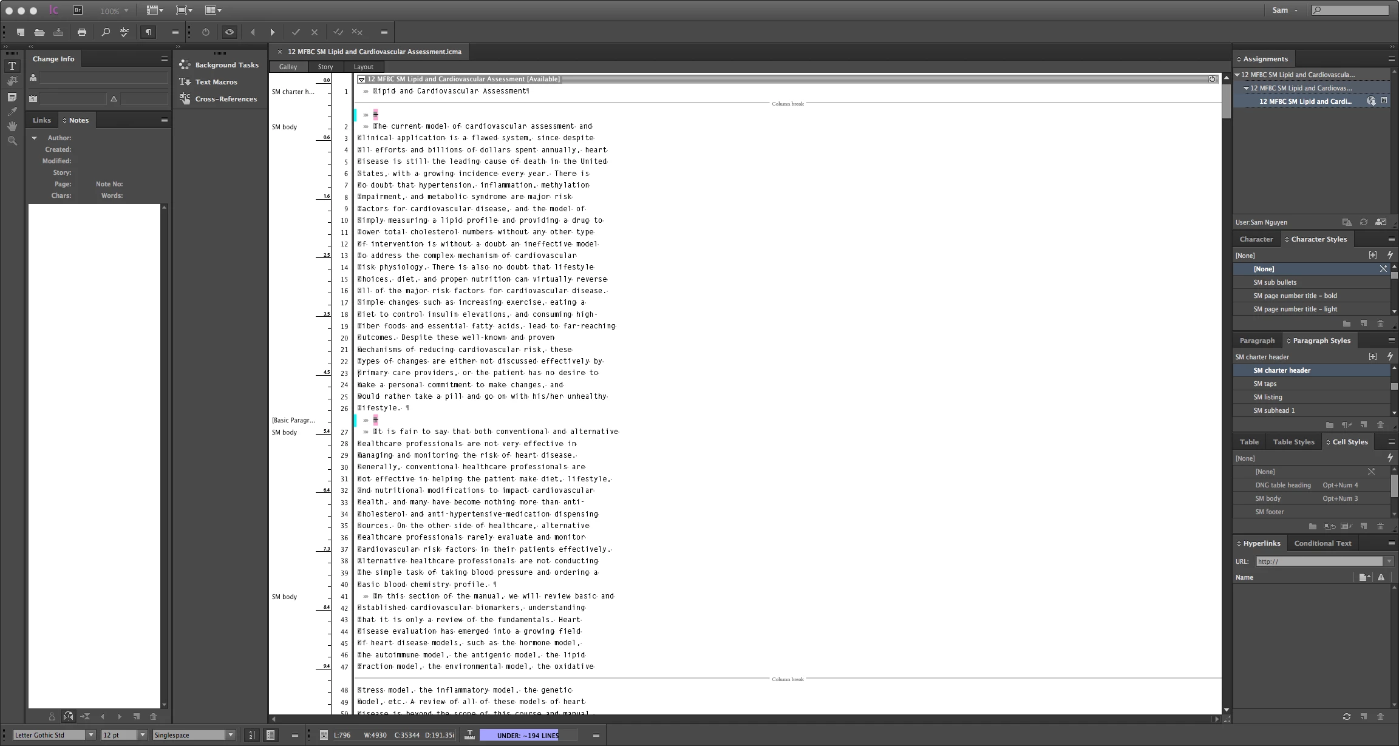Go to next change arrow icon
Screen dimensions: 1399x746
click(272, 32)
